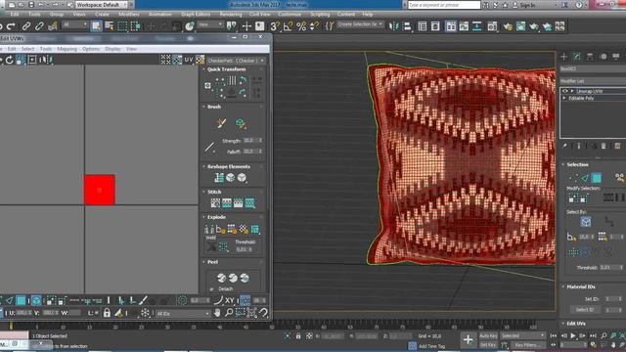Viewport: 626px width, 352px height.
Task: Click the Rotate tool in Edit UVWs toolbar
Action: [9, 60]
